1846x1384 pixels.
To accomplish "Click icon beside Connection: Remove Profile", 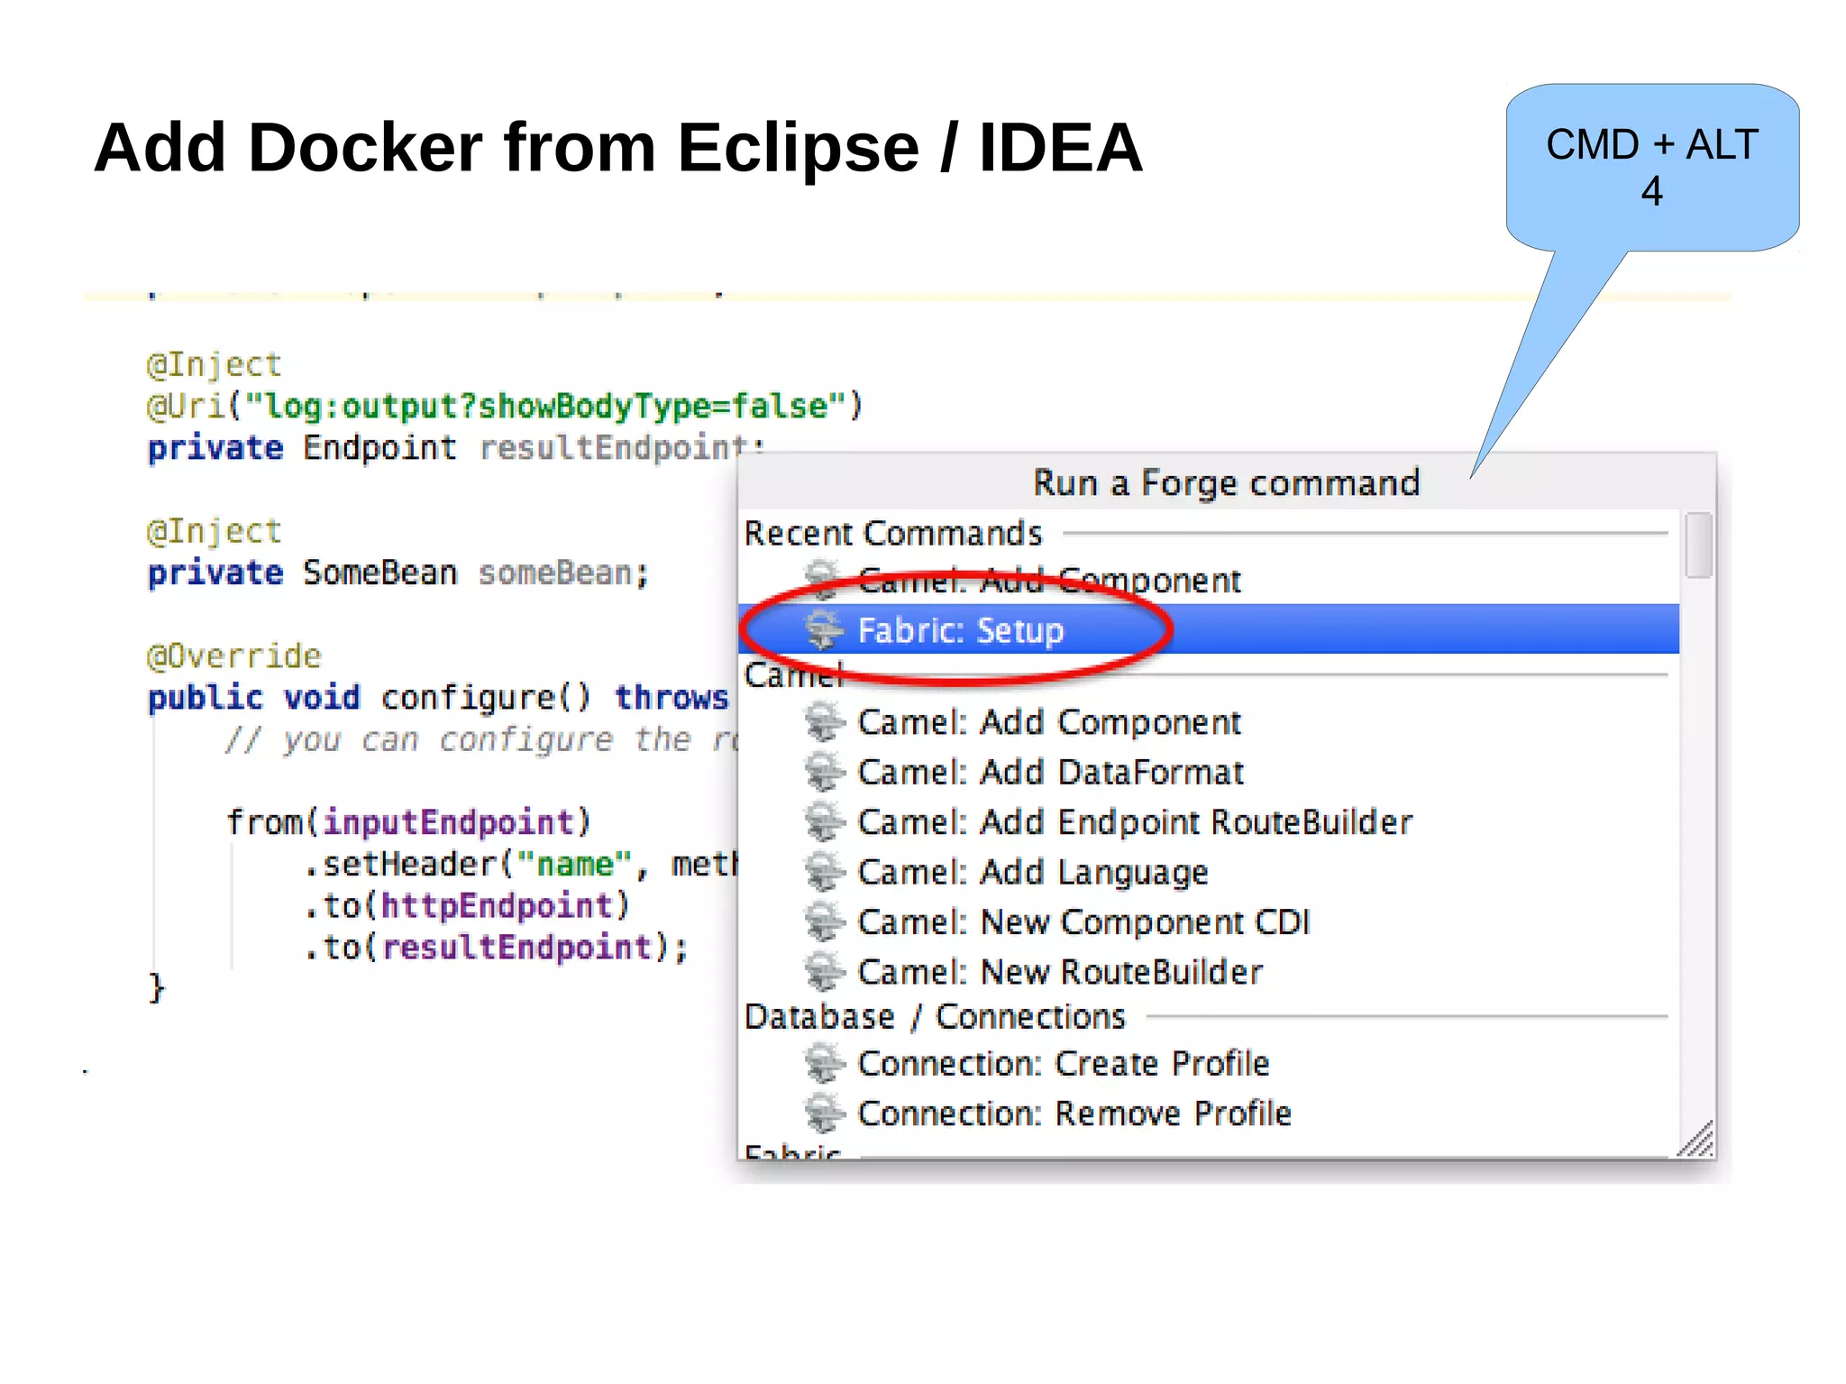I will pos(823,1114).
